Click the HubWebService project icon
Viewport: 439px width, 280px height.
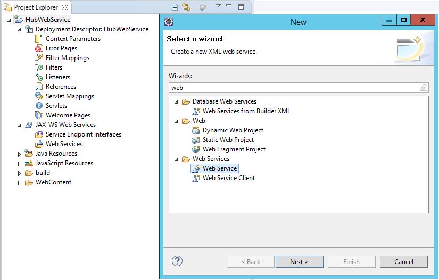click(19, 19)
